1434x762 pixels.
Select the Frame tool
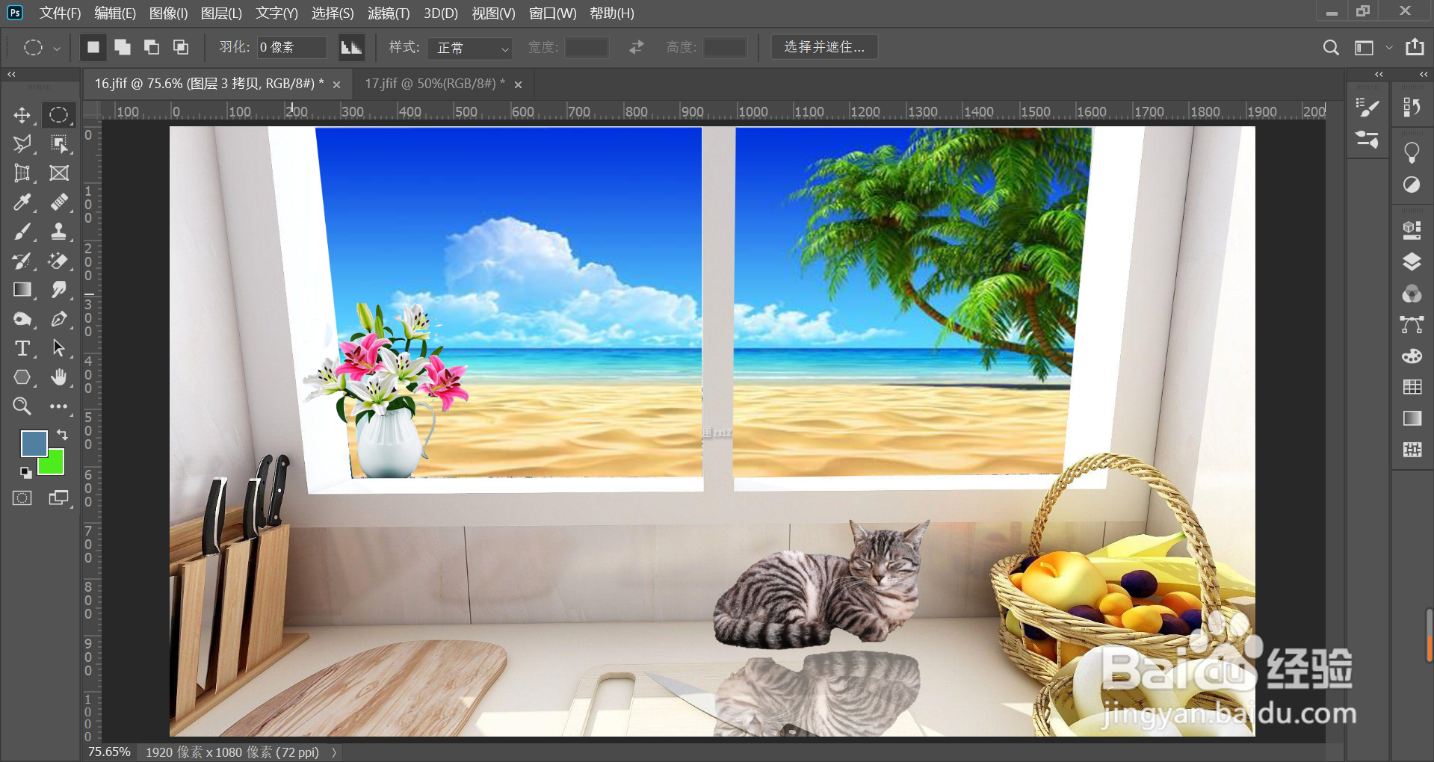pyautogui.click(x=59, y=173)
